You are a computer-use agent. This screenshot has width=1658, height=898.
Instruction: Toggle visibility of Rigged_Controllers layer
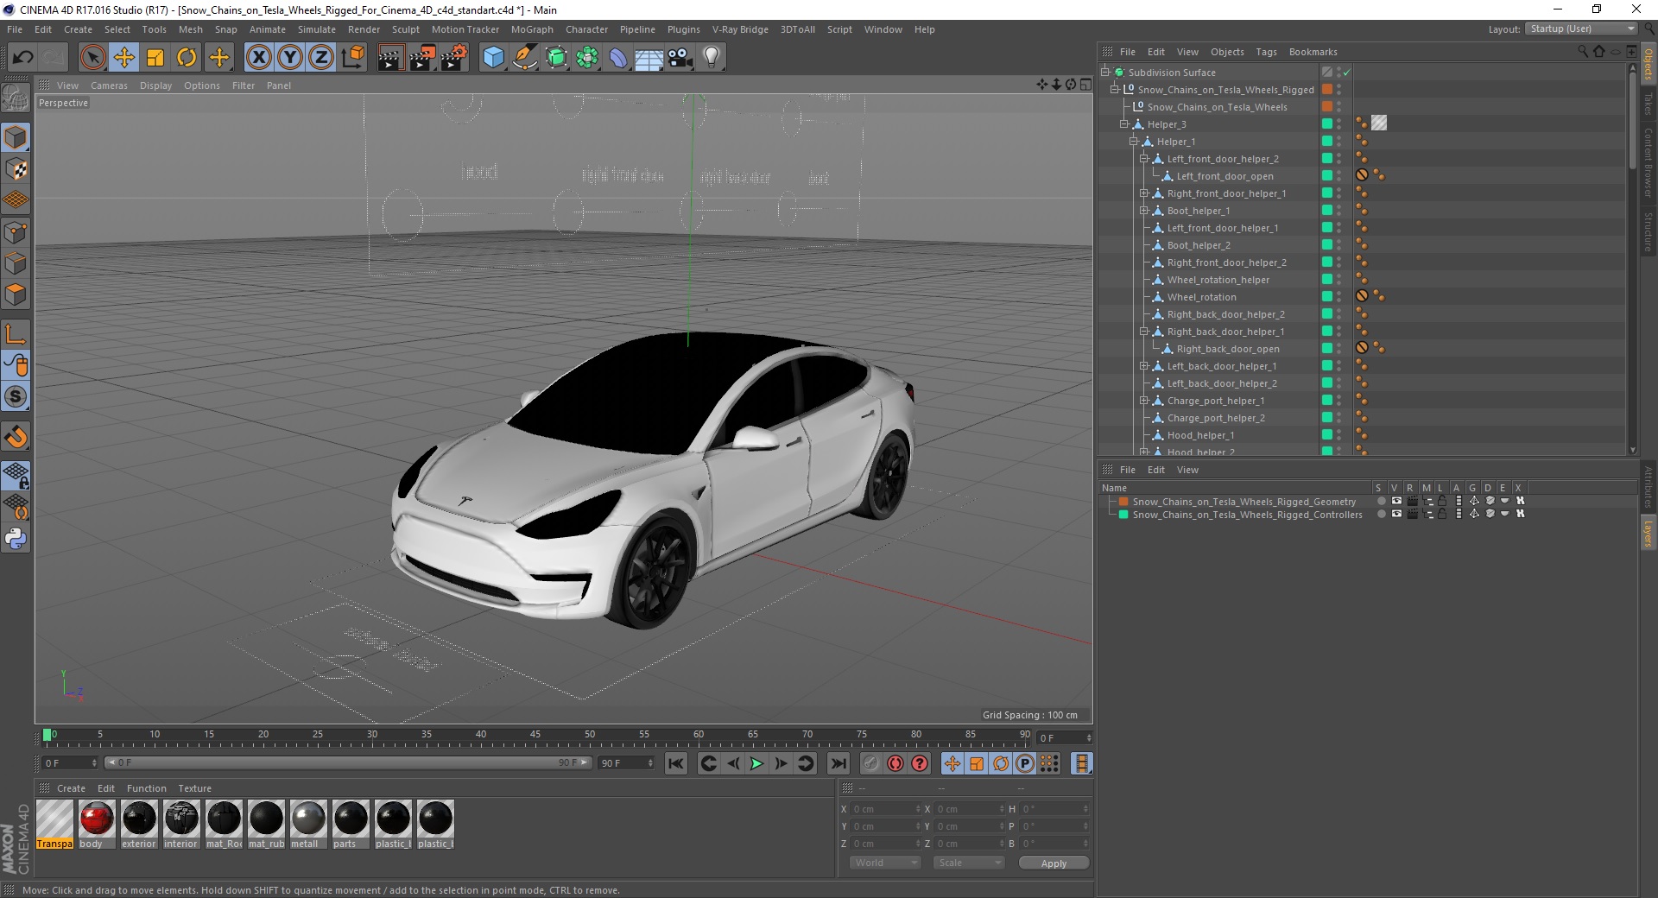(x=1396, y=514)
